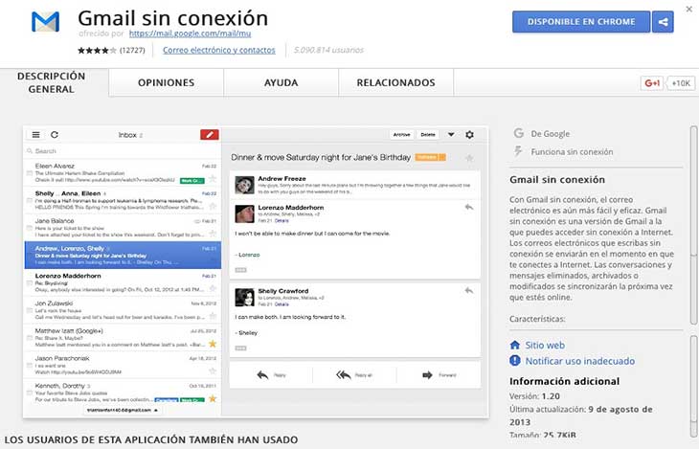Close the store overlay with X

click(688, 9)
